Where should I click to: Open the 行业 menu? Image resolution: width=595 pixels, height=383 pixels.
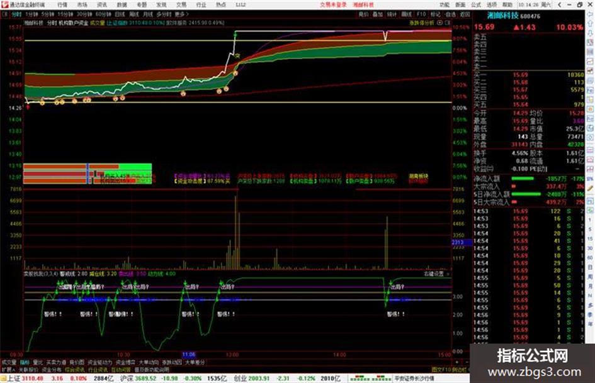[x=201, y=4]
